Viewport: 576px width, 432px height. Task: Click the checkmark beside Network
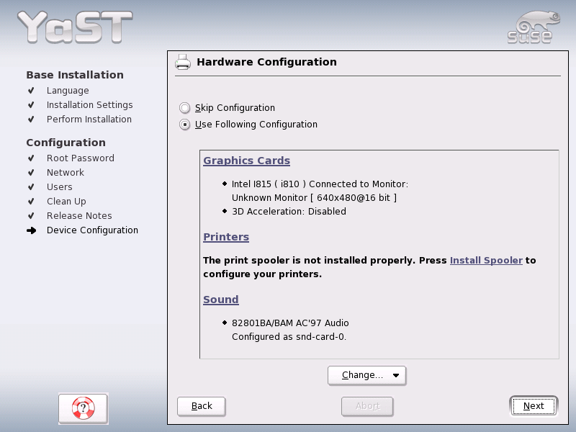(31, 172)
